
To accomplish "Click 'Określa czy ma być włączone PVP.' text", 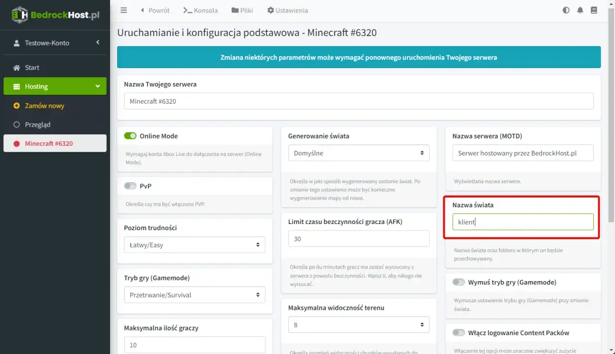I will click(165, 204).
